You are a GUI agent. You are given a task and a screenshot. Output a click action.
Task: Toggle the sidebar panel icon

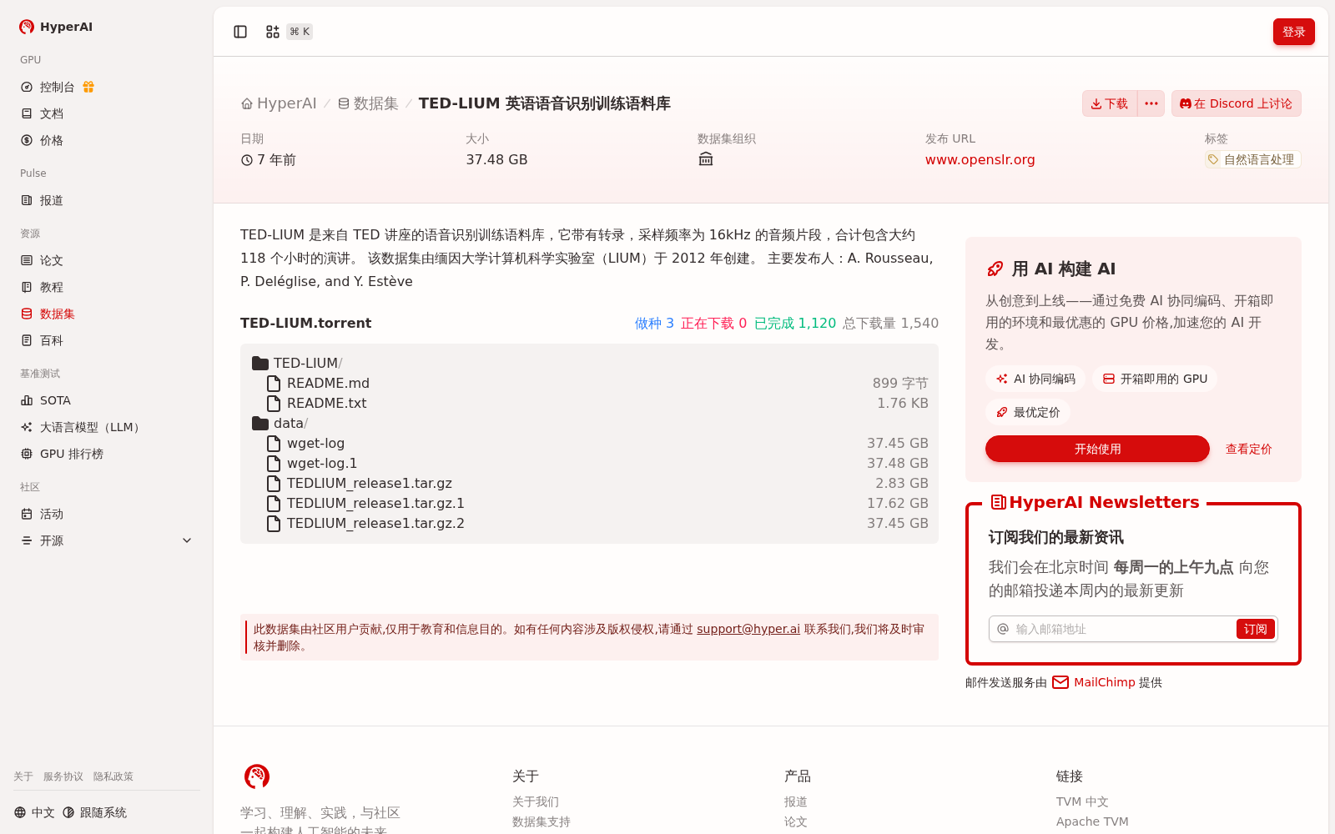click(x=240, y=32)
